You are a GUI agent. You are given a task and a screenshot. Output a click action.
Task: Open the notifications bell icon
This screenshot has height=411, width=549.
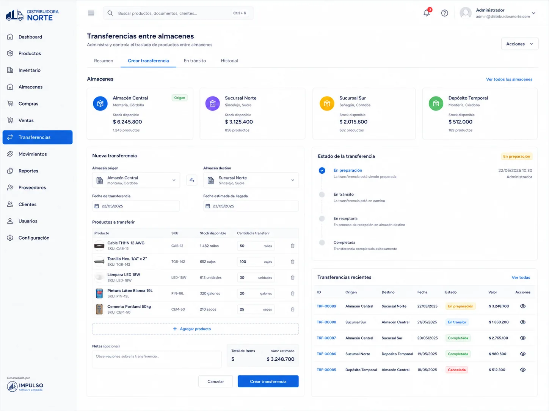[427, 13]
